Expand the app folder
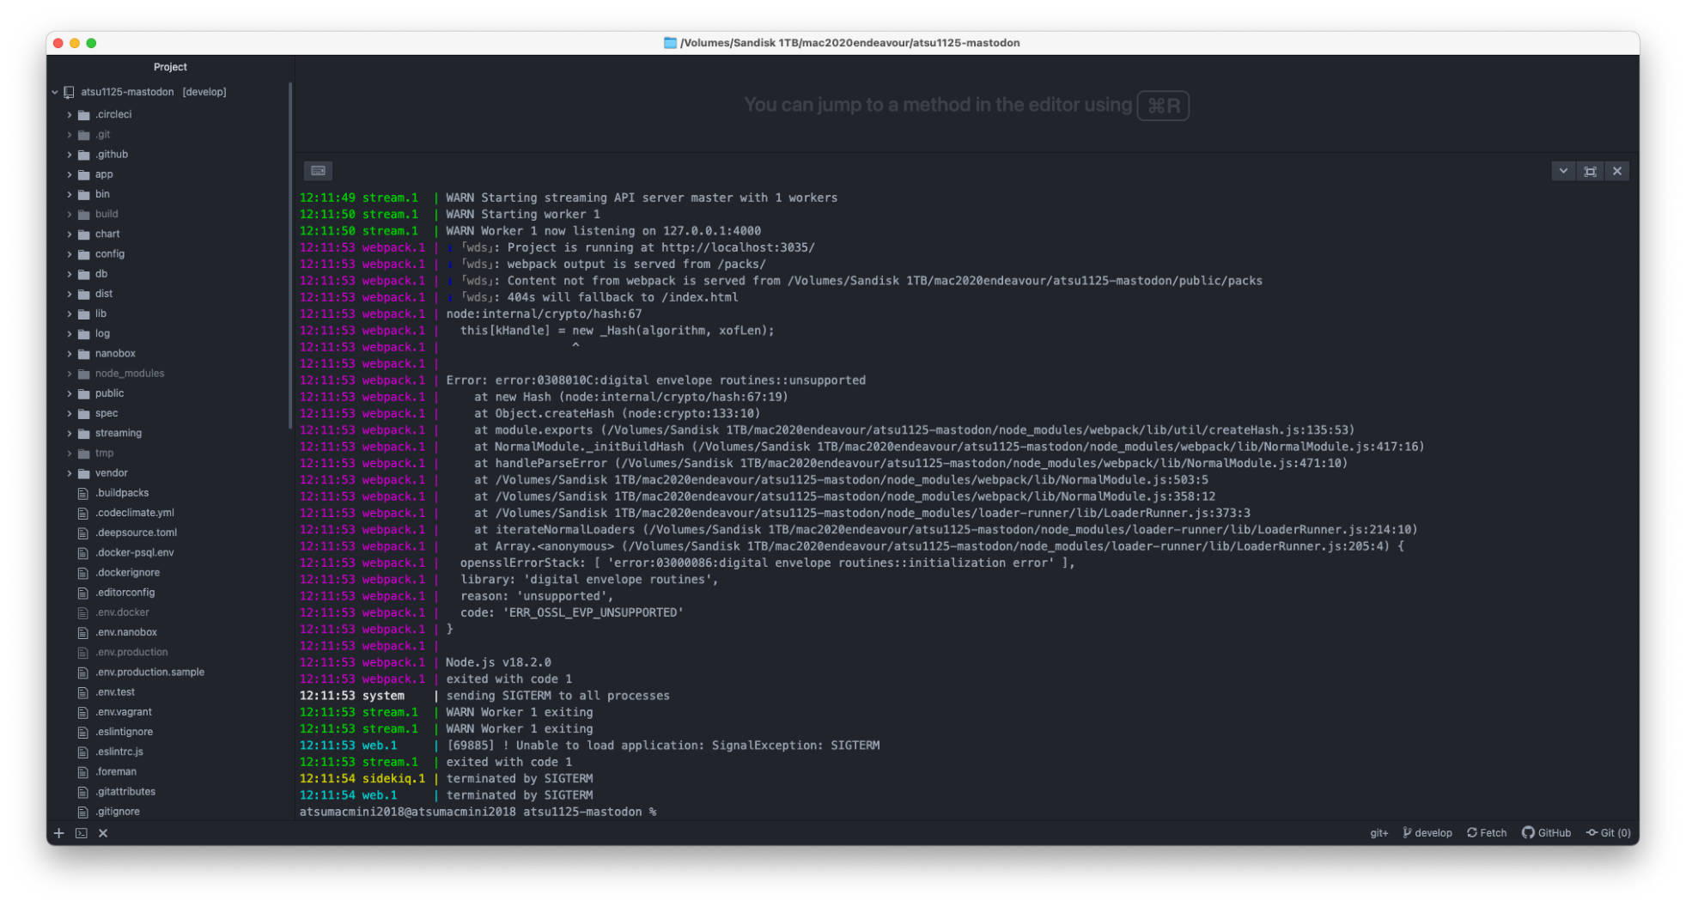The height and width of the screenshot is (907, 1686). pyautogui.click(x=70, y=174)
